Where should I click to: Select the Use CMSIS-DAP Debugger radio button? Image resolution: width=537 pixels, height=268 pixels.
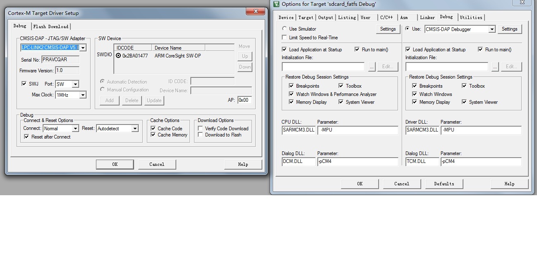tap(408, 29)
